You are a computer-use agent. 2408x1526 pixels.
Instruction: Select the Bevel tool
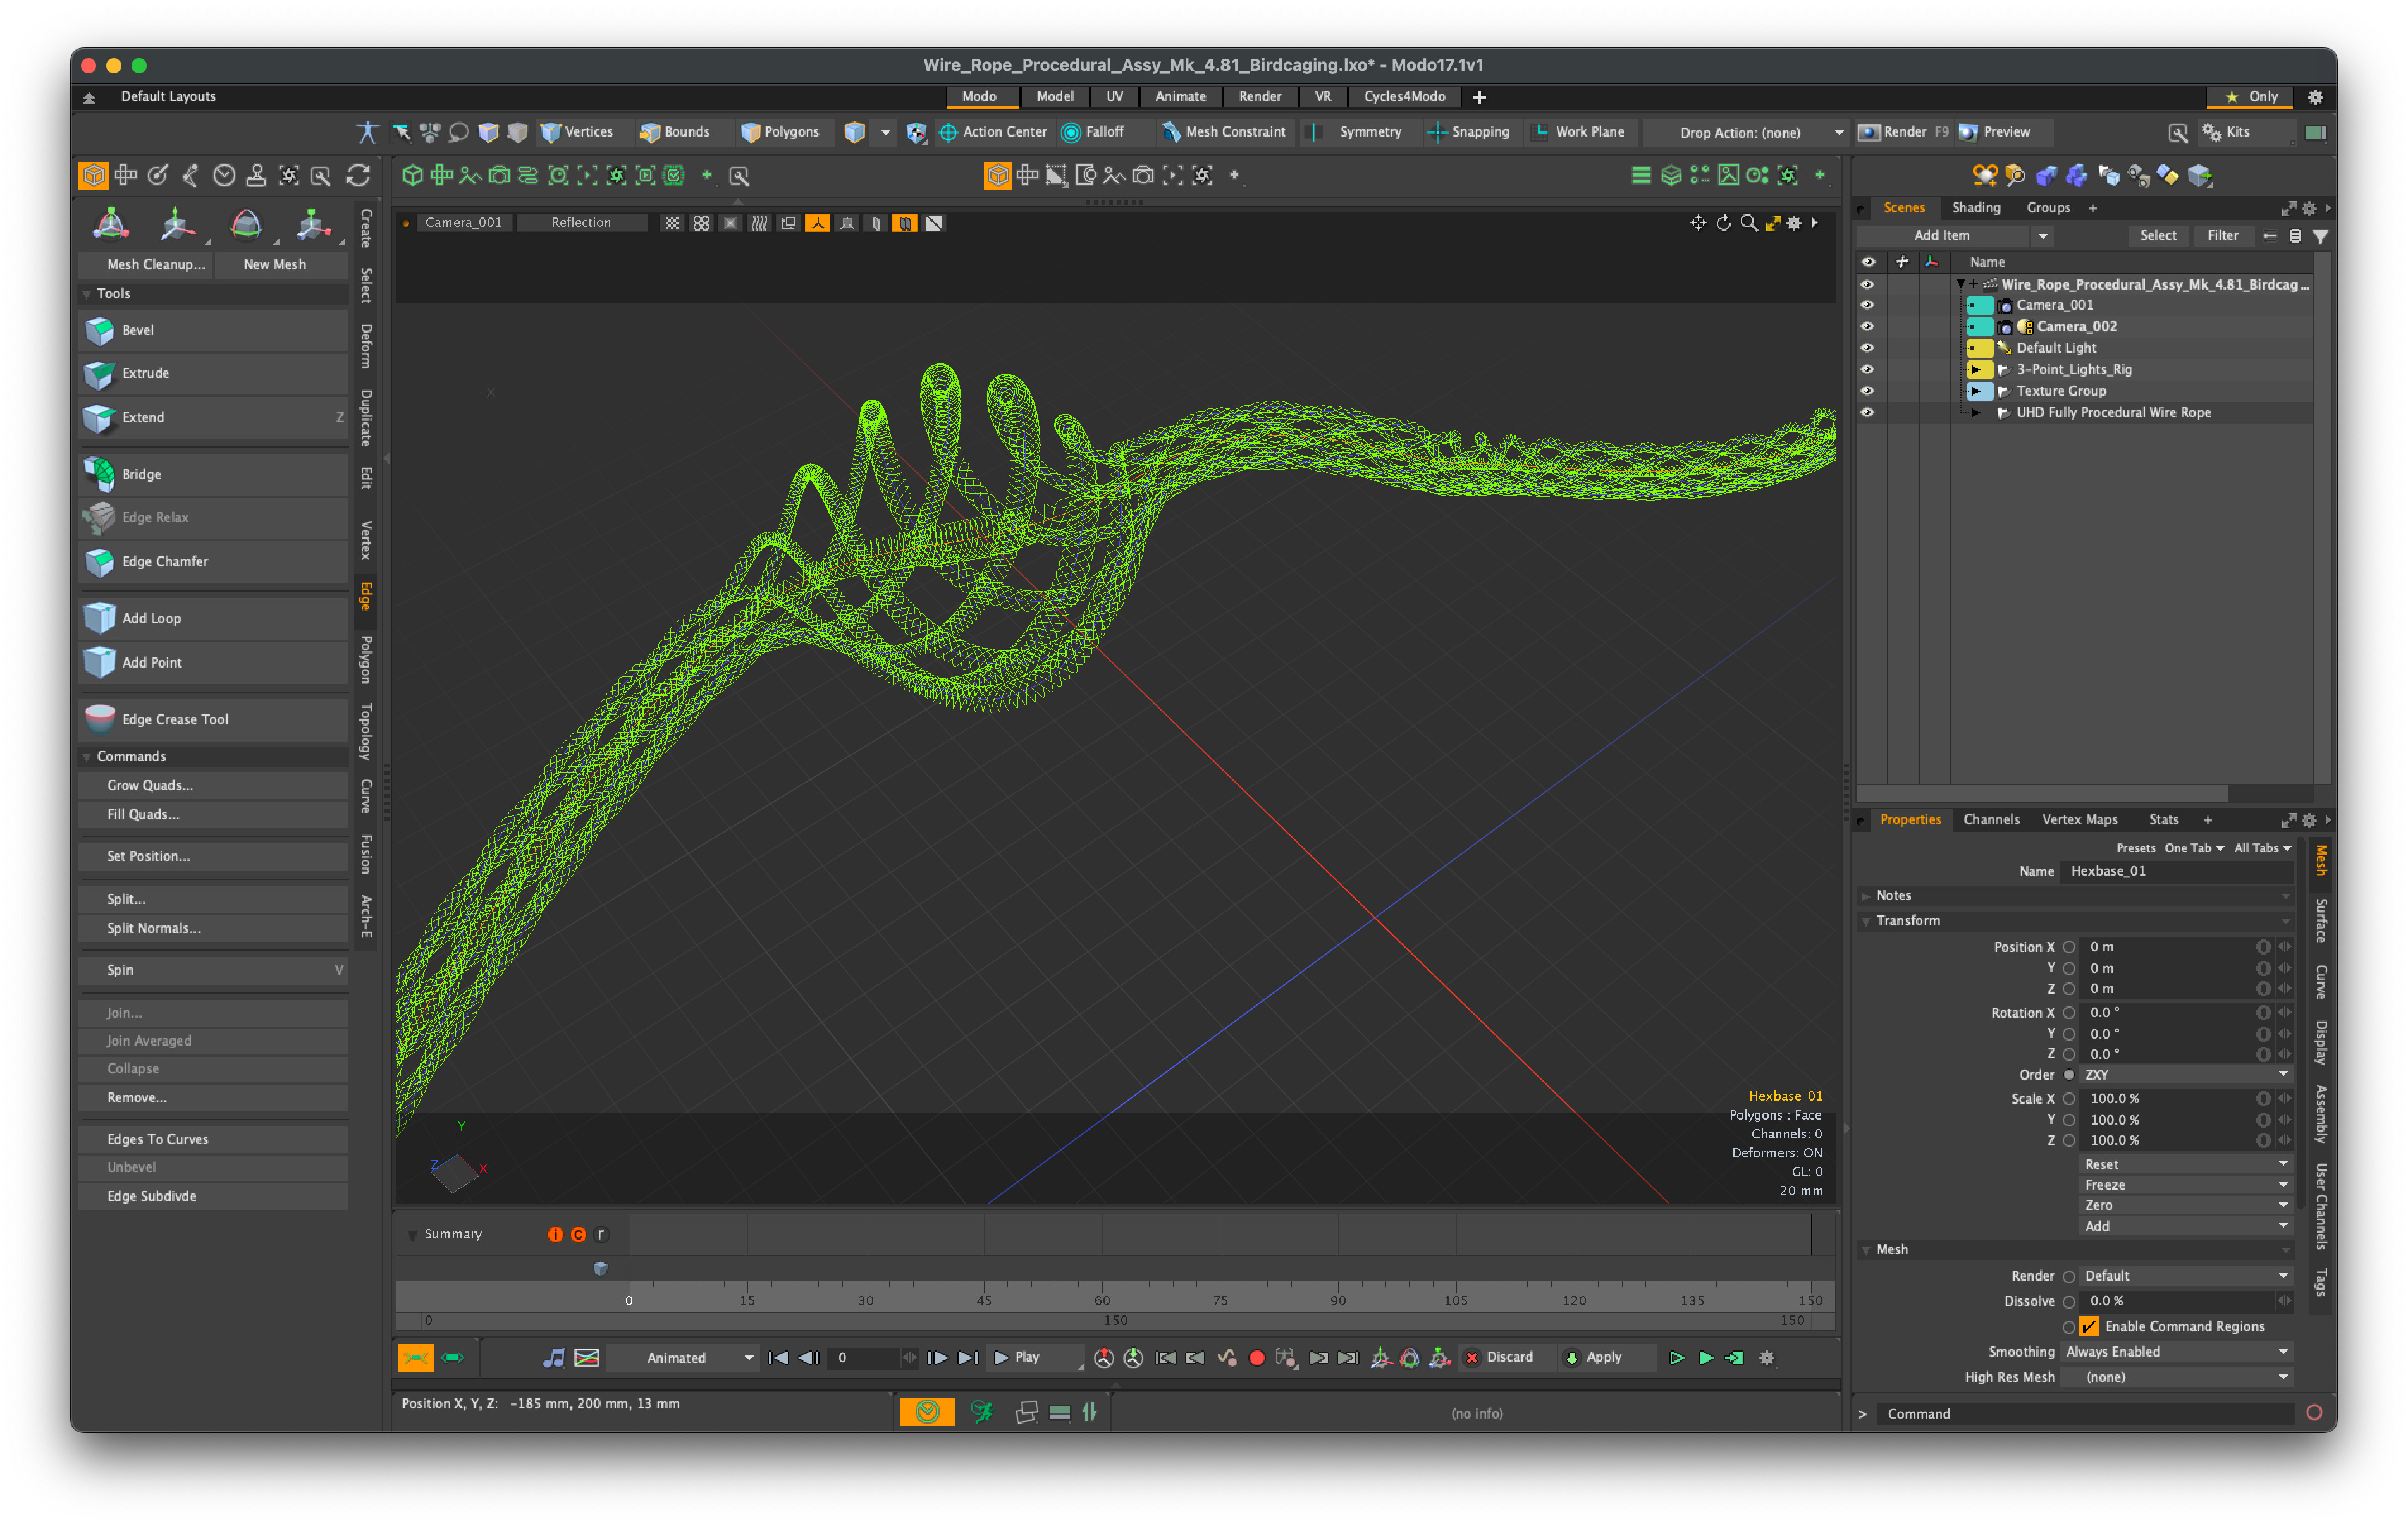click(x=213, y=330)
